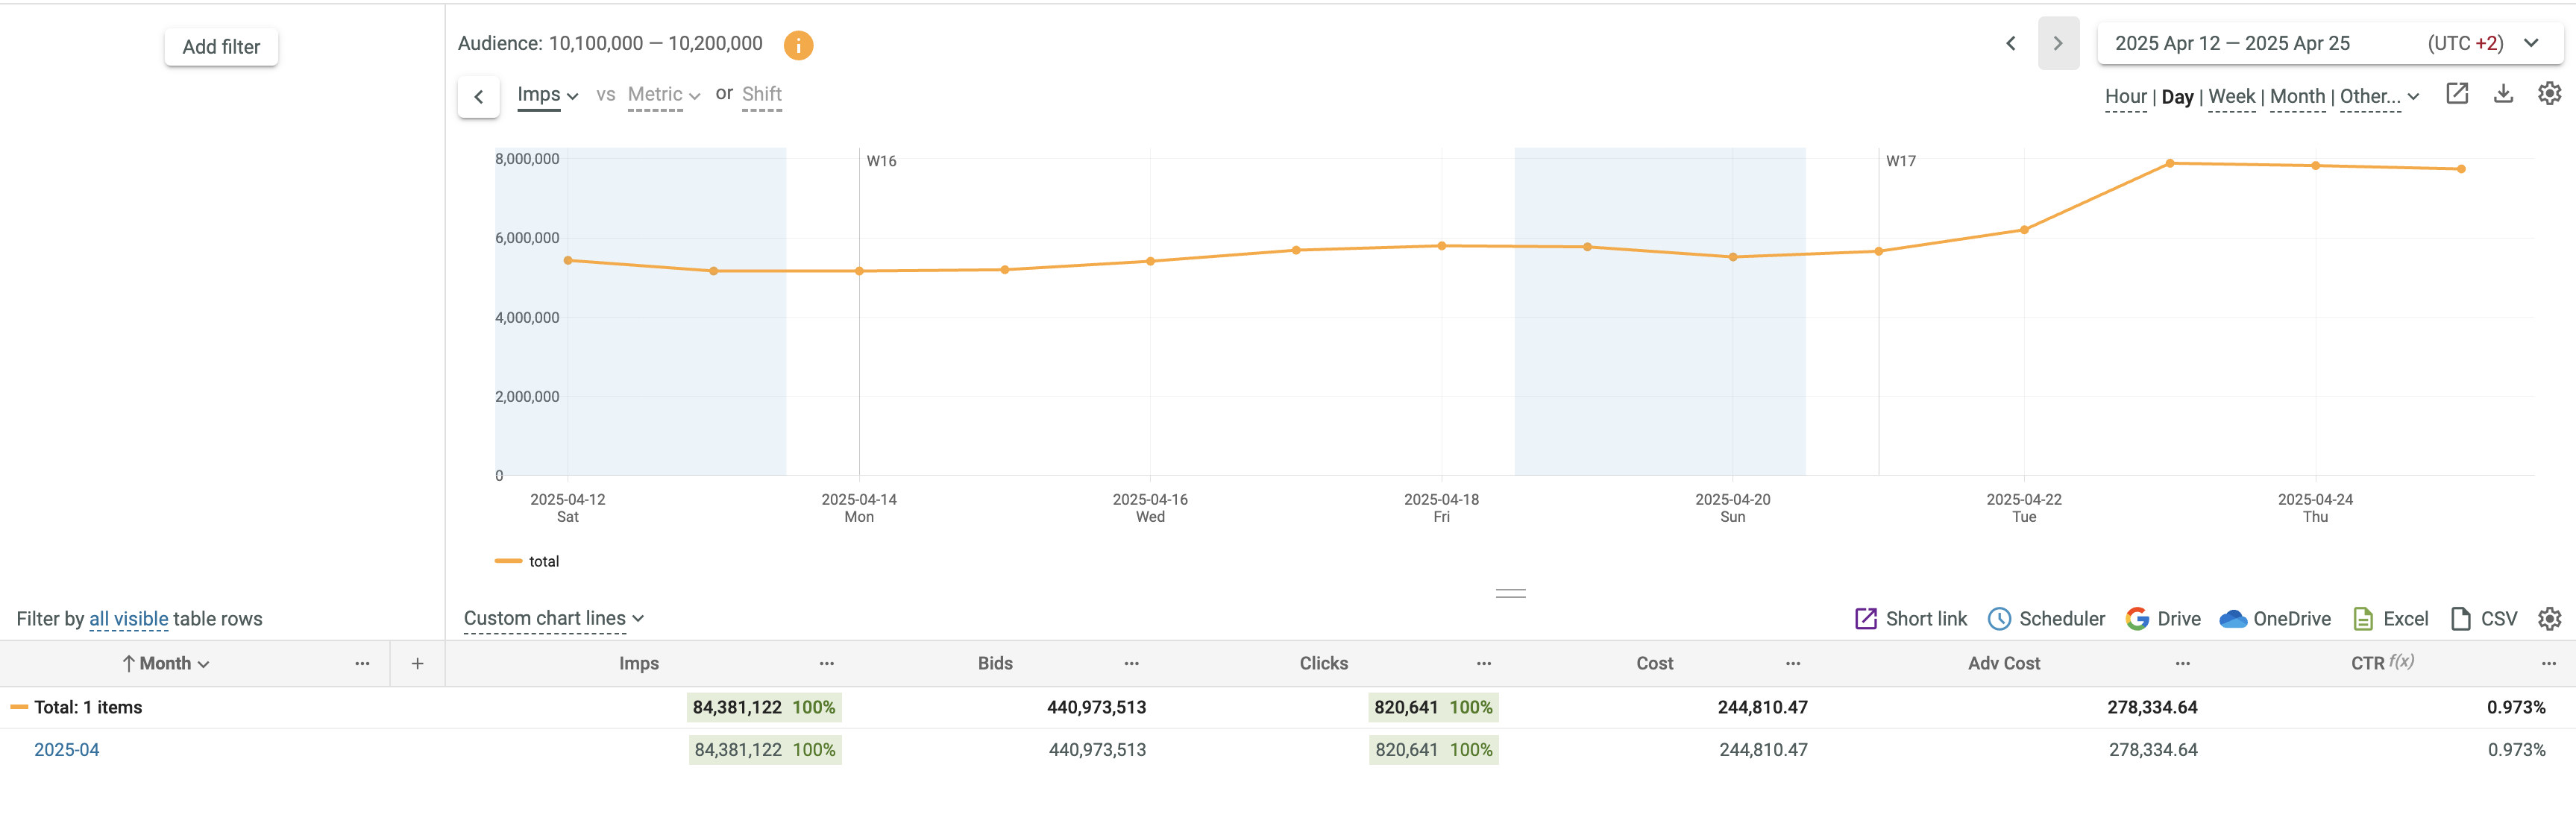Expand the Imps metric dropdown
This screenshot has width=2576, height=832.
(547, 95)
